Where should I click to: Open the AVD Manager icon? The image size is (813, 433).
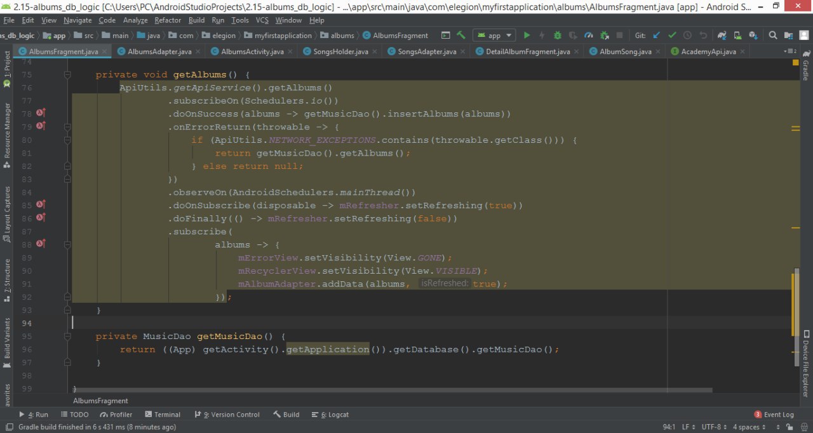[737, 36]
